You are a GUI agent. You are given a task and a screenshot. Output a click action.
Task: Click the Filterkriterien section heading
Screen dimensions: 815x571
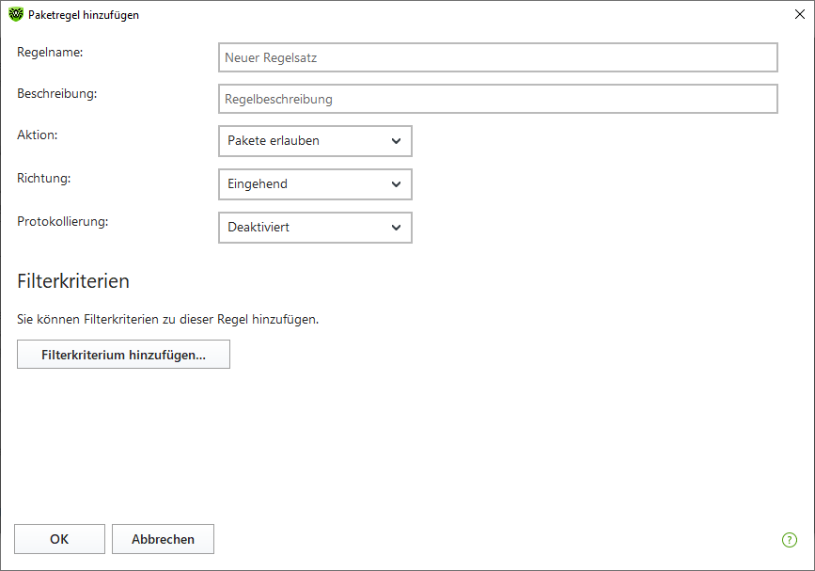tap(73, 281)
